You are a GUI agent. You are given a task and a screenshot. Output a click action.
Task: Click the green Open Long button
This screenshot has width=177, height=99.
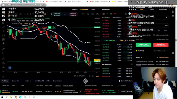(143, 45)
